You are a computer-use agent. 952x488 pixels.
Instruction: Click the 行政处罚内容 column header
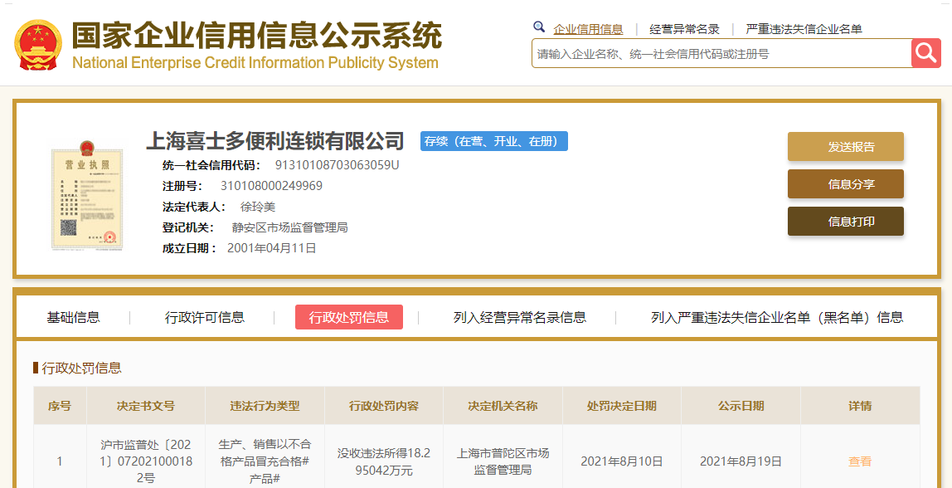coord(384,406)
